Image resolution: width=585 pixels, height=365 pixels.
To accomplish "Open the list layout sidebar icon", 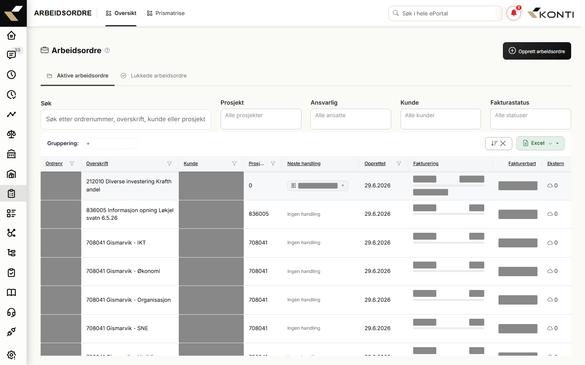I will coord(11,213).
